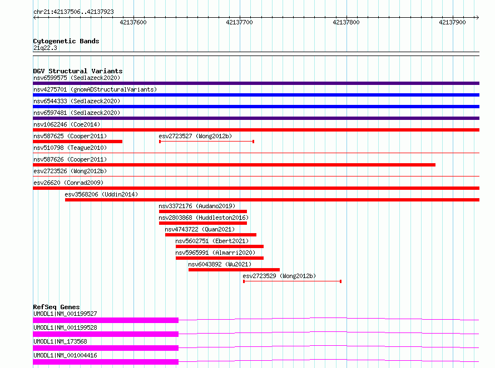Click the 42137700 ruler position label

pos(239,22)
